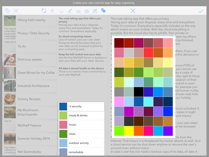Image resolution: width=209 pixels, height=157 pixels.
Task: Open My Mushroom Encyclopedia note
Action: (x=30, y=112)
